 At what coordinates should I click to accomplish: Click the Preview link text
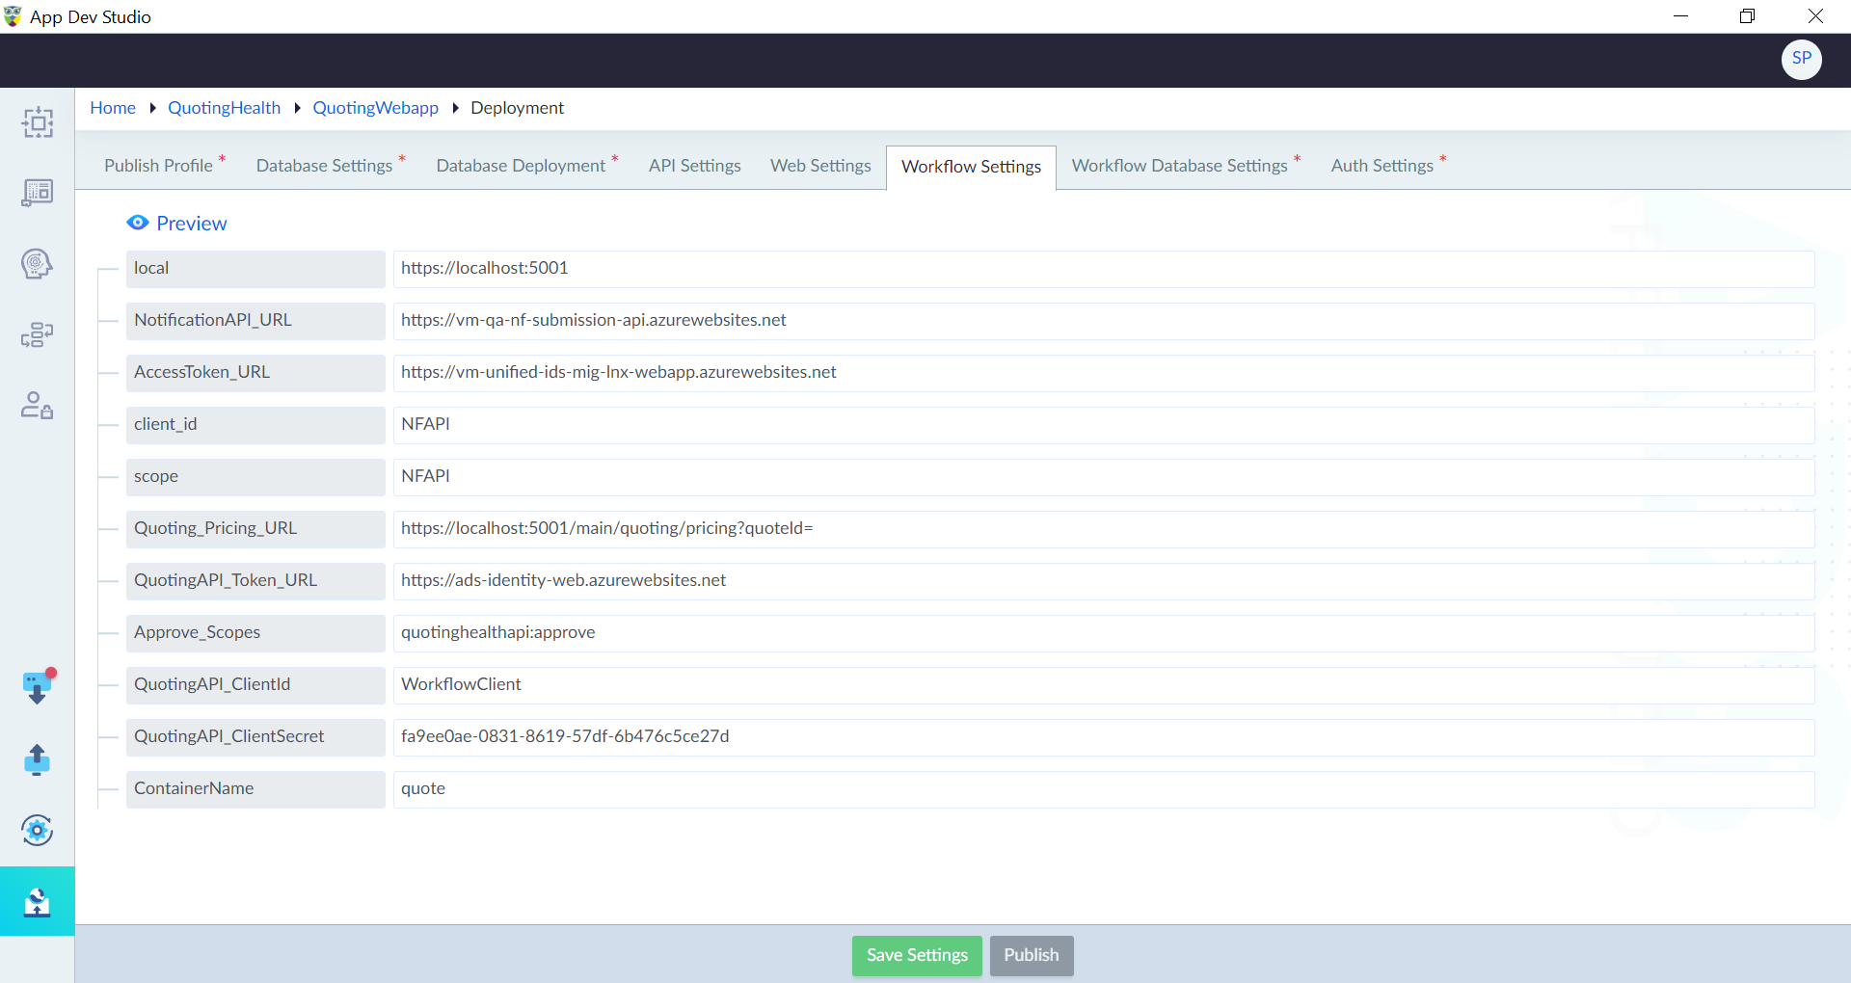pyautogui.click(x=192, y=224)
